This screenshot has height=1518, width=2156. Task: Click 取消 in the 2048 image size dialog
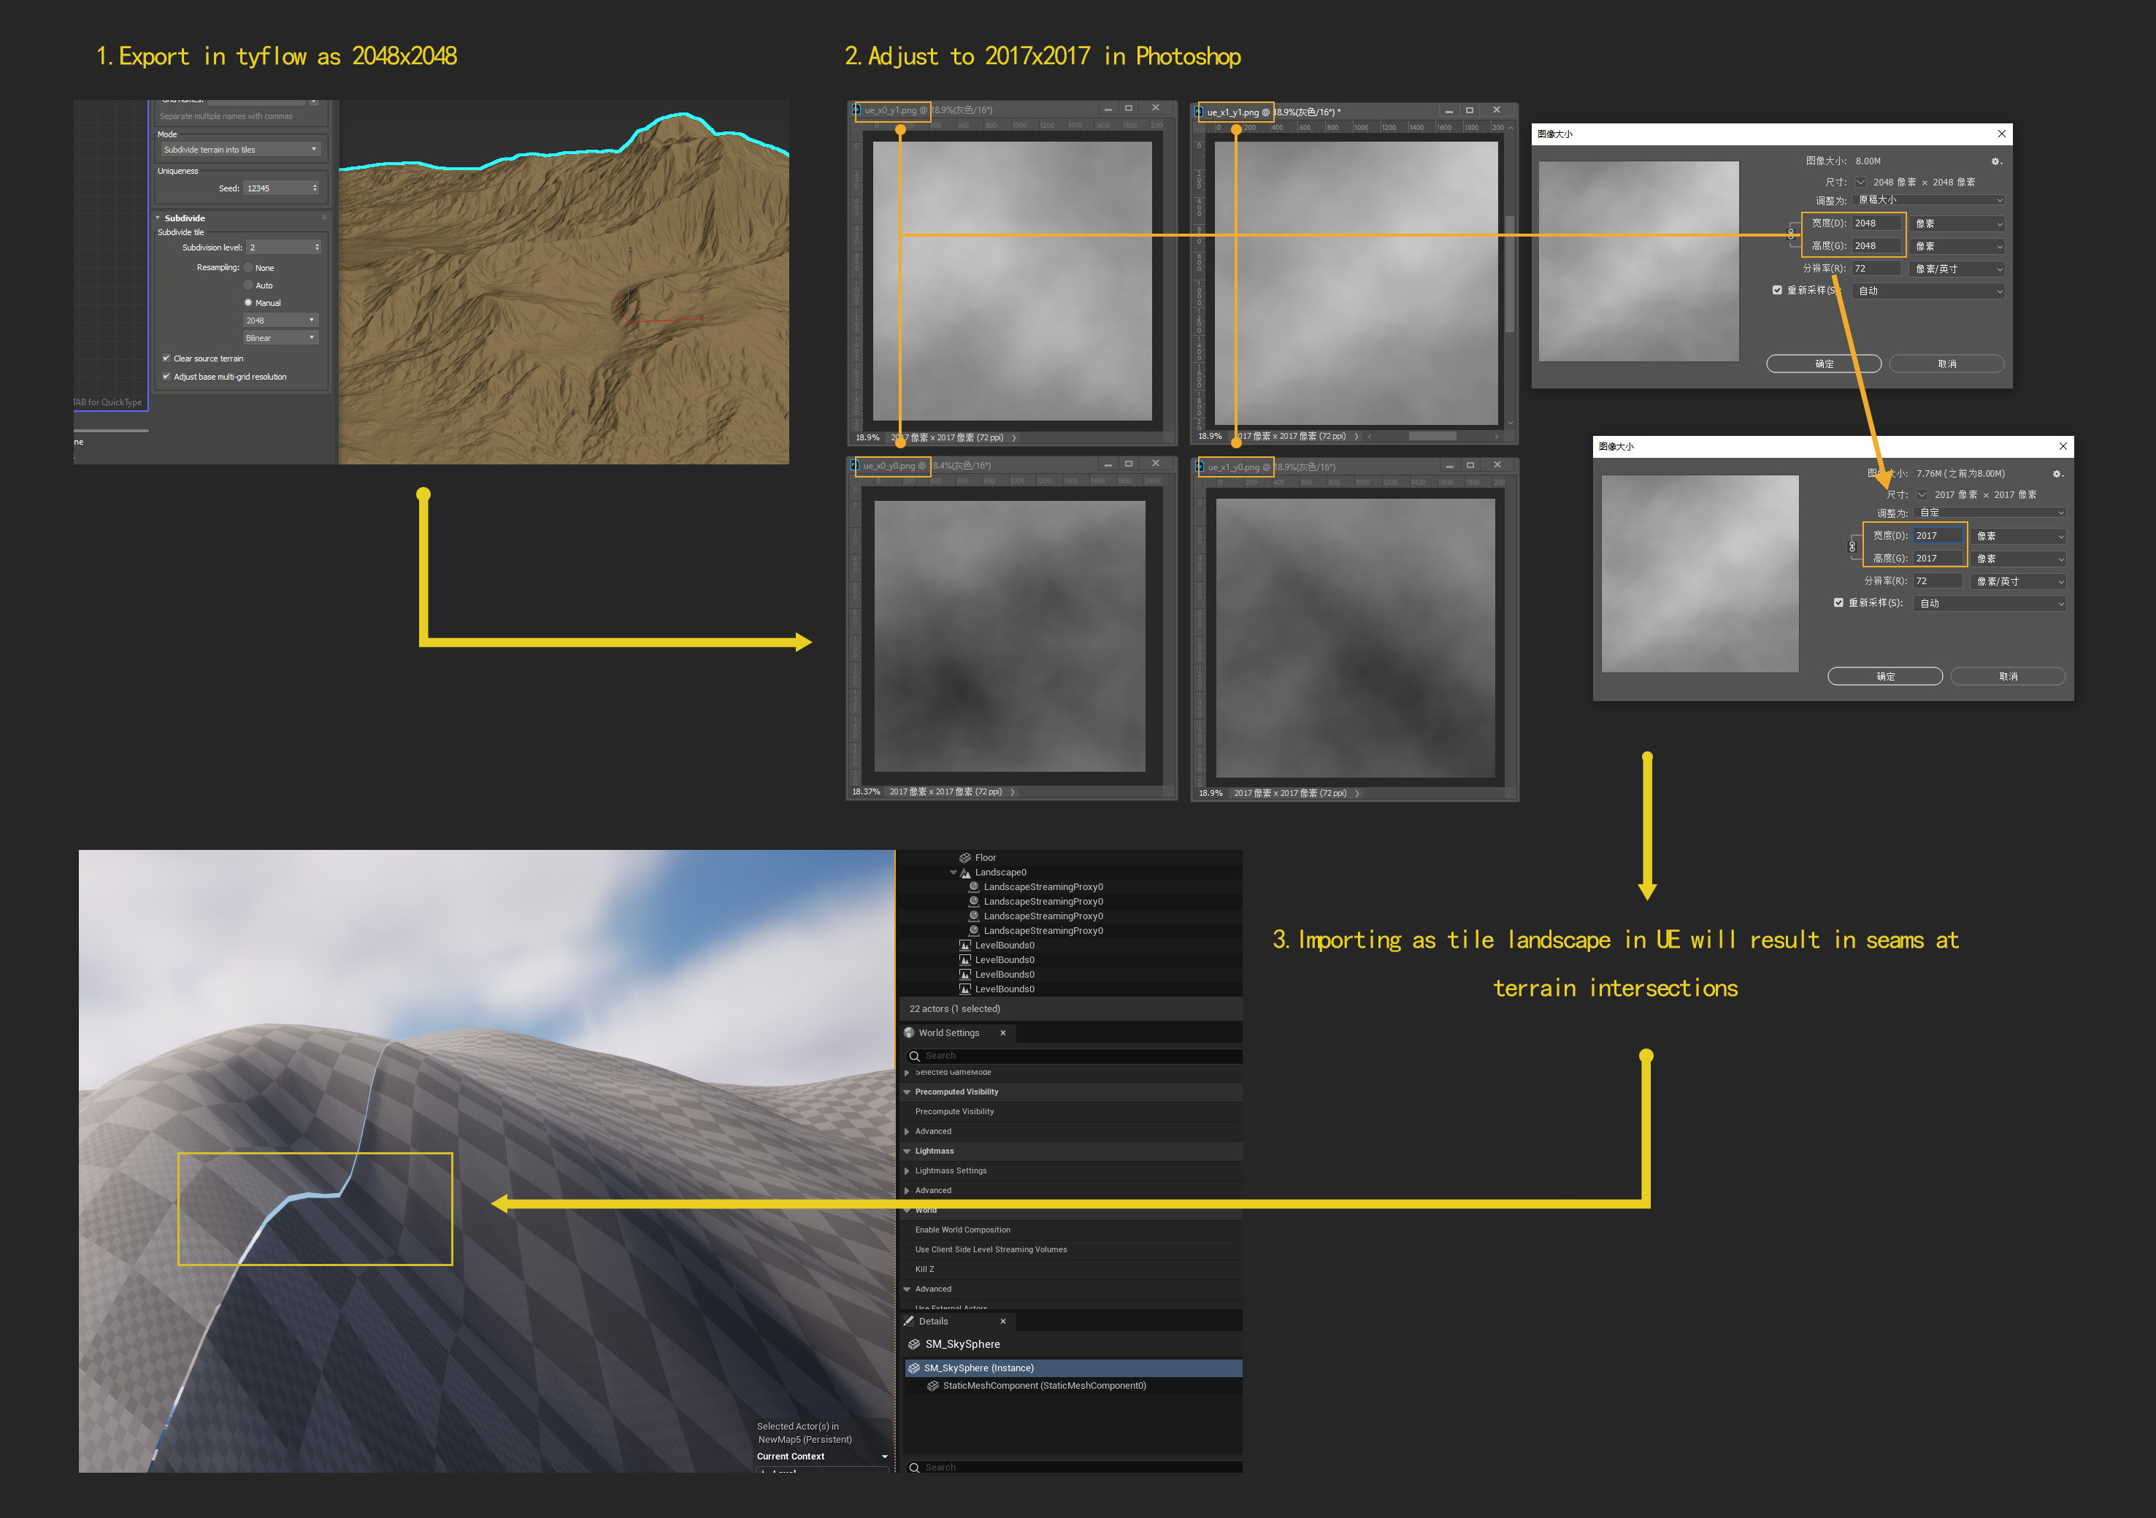pyautogui.click(x=1946, y=364)
